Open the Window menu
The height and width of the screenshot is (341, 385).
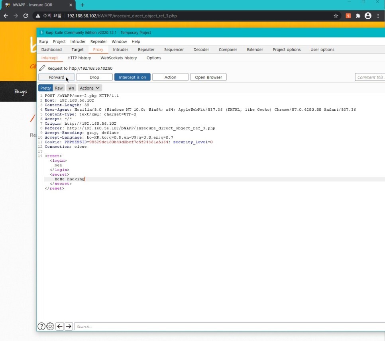tap(119, 41)
